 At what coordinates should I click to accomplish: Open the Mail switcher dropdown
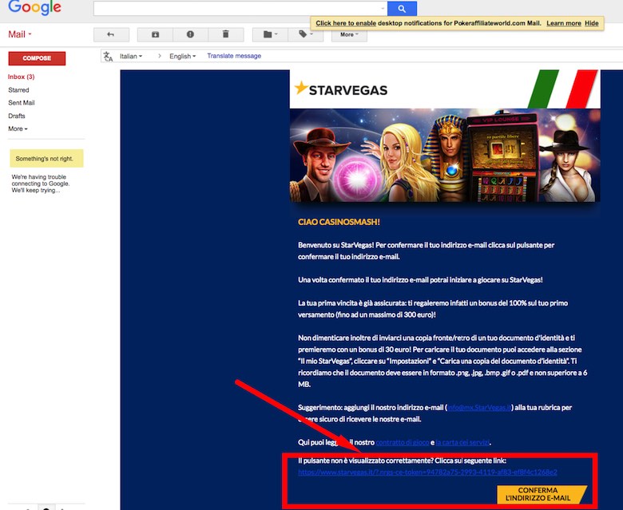click(x=20, y=34)
